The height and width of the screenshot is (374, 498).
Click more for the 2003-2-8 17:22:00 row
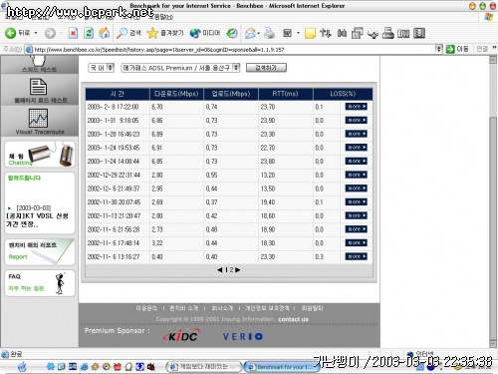[356, 107]
